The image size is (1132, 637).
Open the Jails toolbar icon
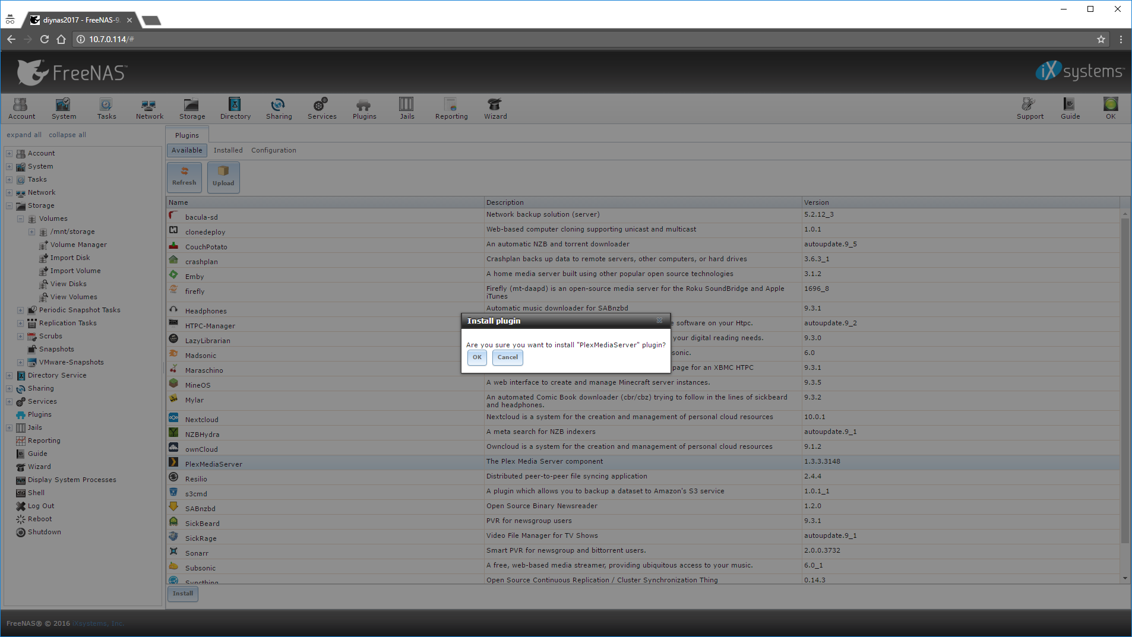[x=407, y=109]
